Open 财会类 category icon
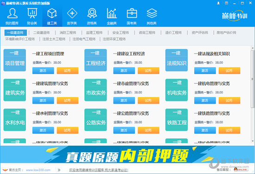This screenshot has height=174, width=255. (32, 17)
